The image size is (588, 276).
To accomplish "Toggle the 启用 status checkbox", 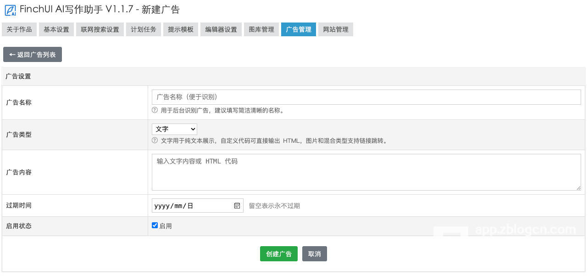I will click(x=155, y=225).
